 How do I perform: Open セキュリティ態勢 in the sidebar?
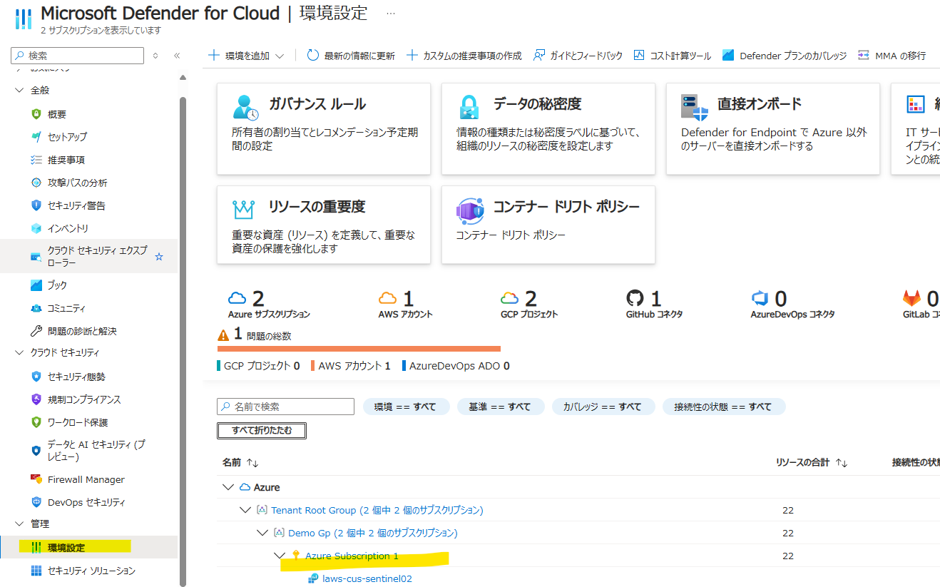76,377
